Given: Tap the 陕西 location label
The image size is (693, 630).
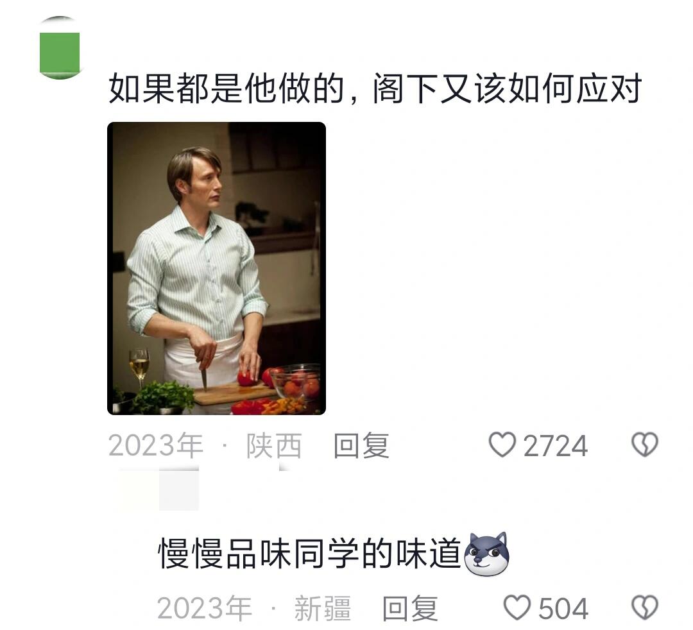Looking at the screenshot, I should pos(274,445).
